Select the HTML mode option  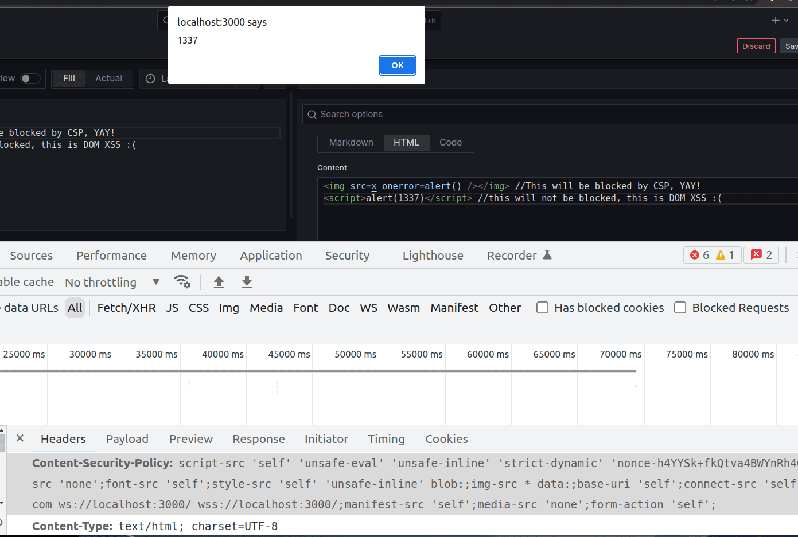click(x=406, y=142)
